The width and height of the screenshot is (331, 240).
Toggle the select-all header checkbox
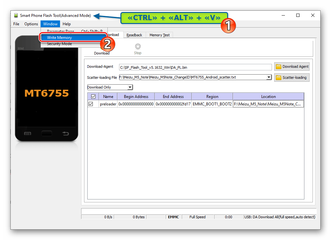93,97
